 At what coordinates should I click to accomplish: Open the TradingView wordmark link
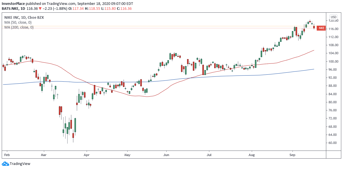[x=20, y=164]
